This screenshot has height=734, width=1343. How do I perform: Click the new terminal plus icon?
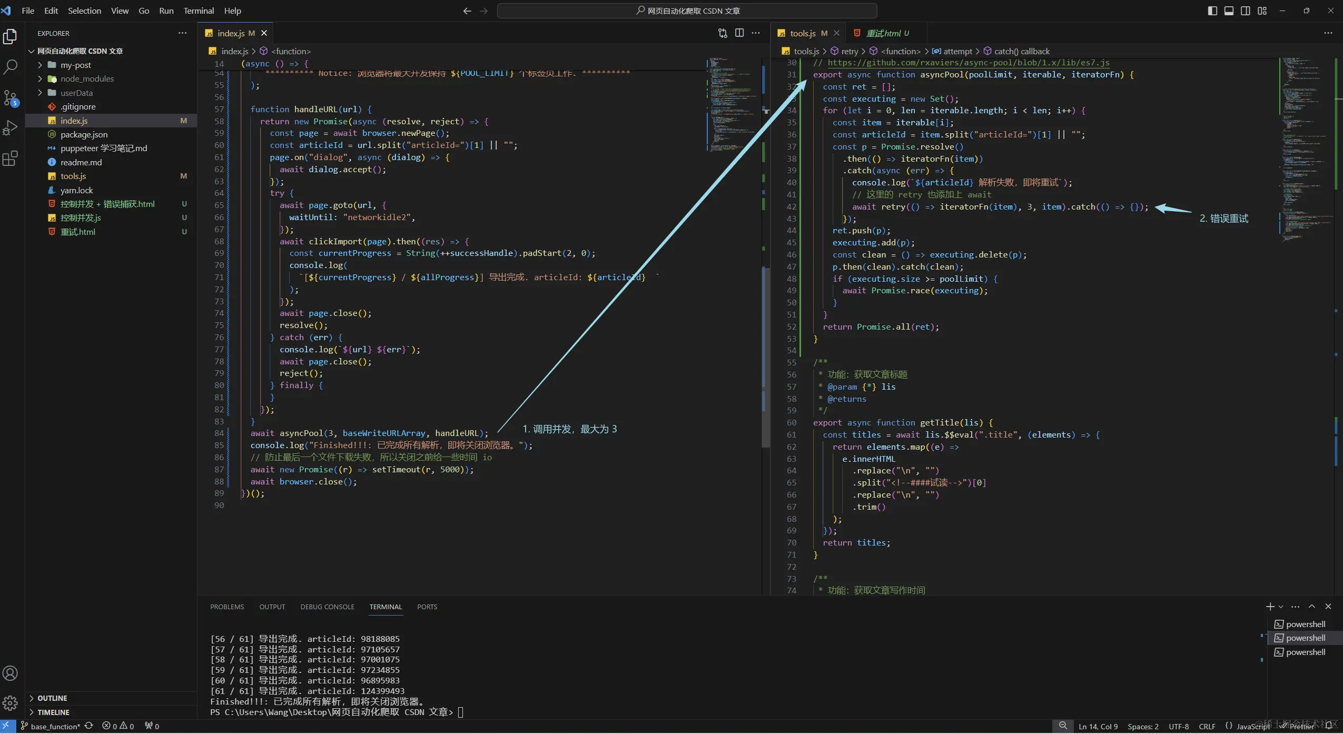pyautogui.click(x=1270, y=607)
